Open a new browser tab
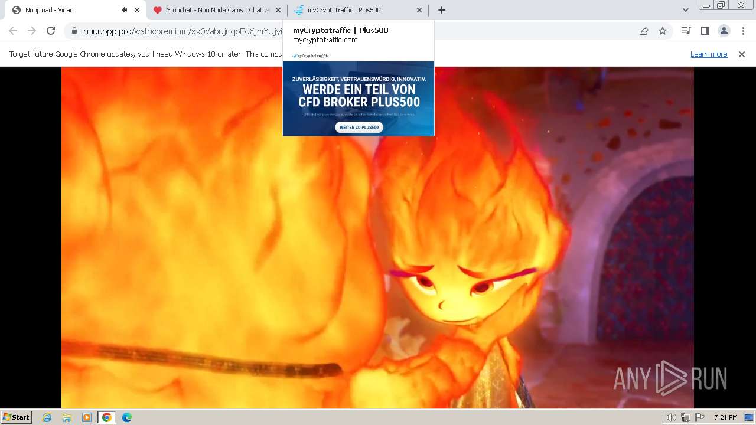 pos(442,10)
